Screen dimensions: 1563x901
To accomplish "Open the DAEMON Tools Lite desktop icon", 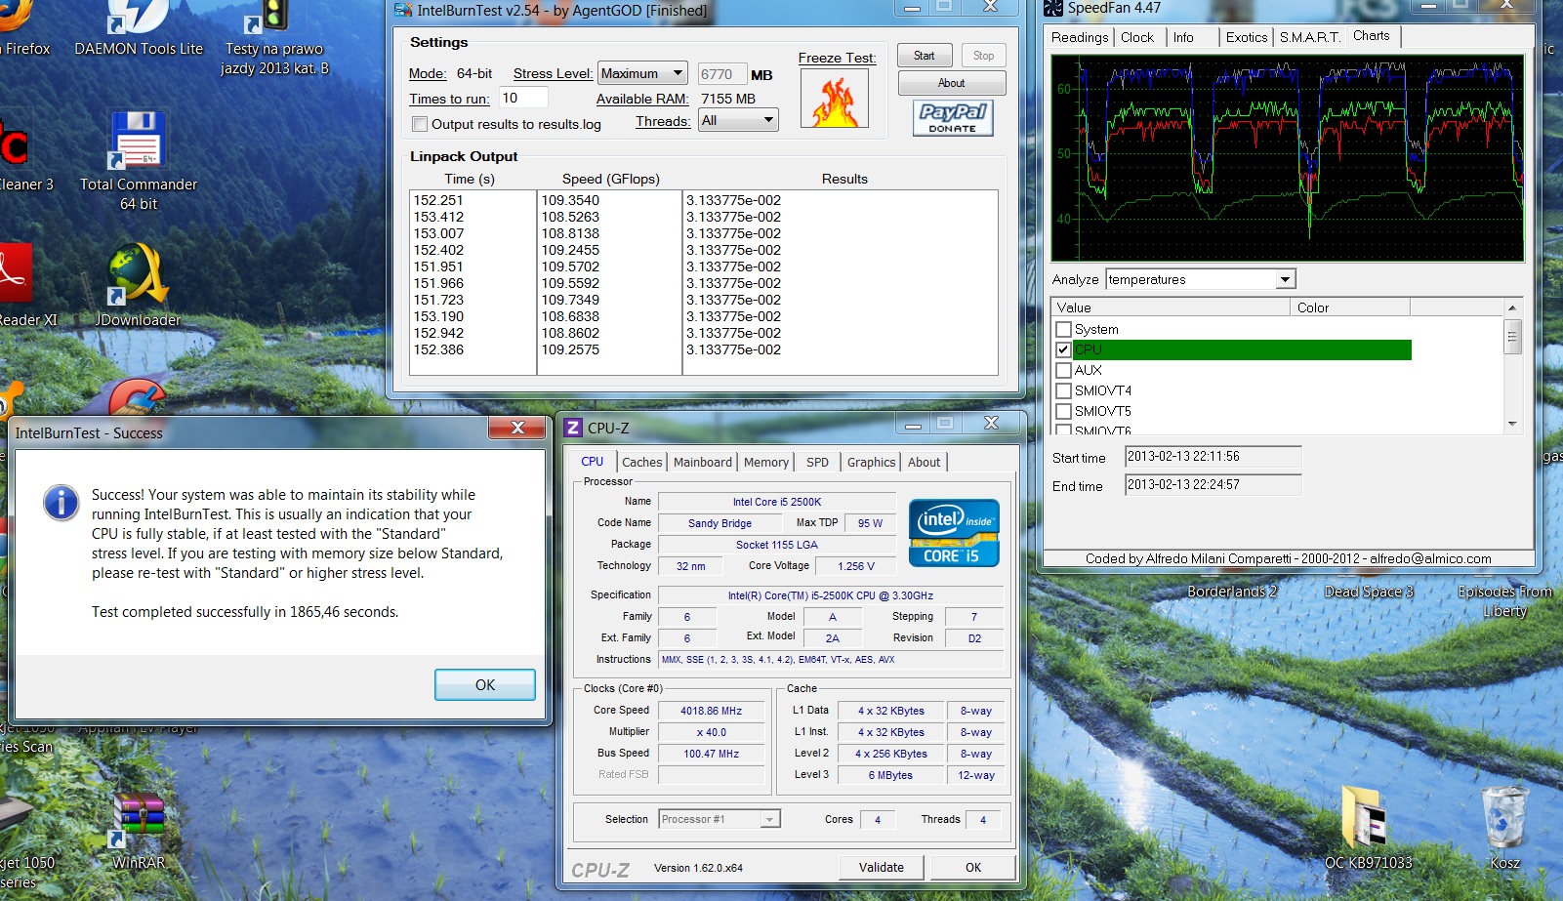I will tap(139, 20).
